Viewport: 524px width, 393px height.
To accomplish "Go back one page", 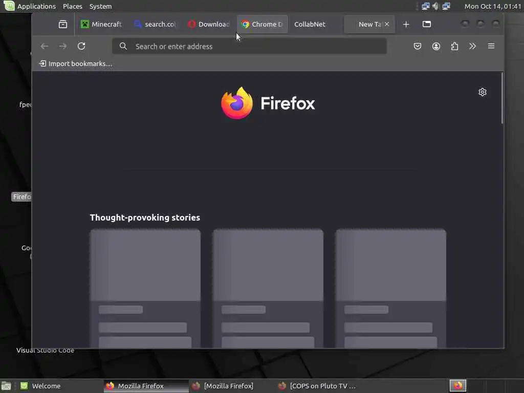I will tap(45, 46).
